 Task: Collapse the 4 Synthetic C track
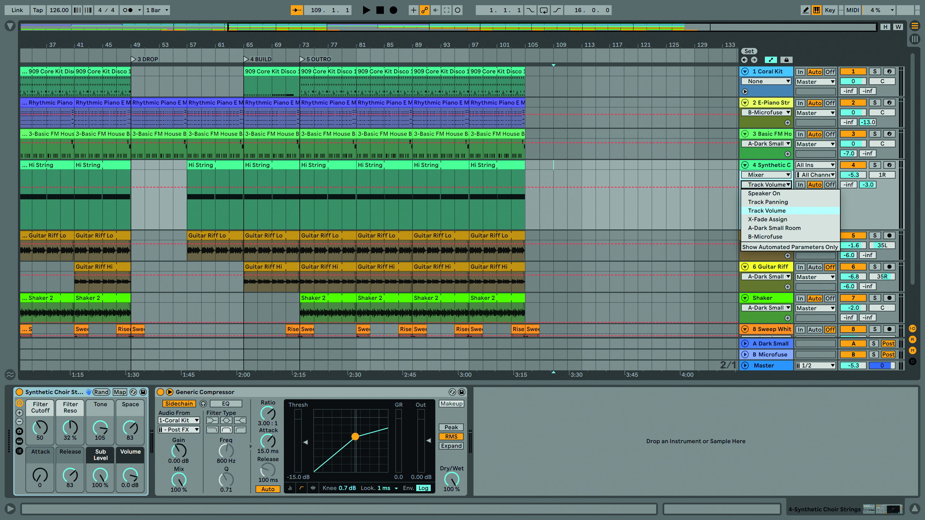(x=745, y=165)
